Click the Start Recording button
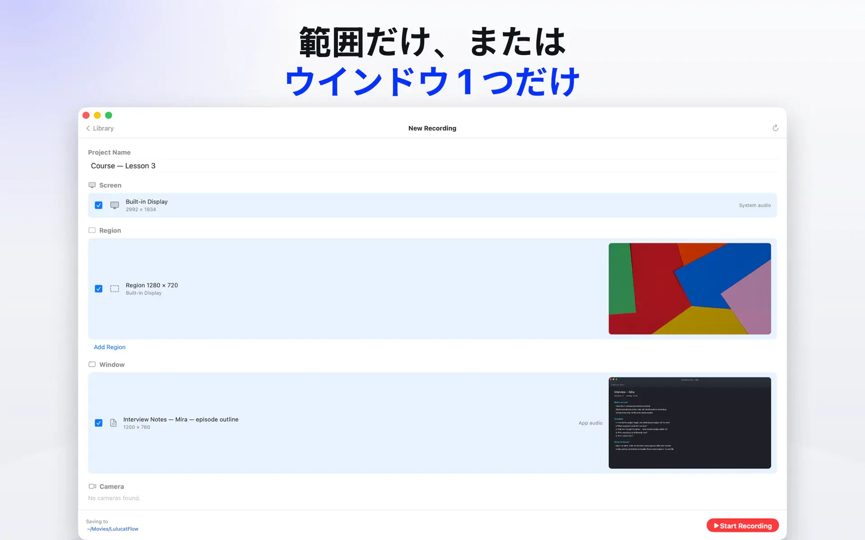Image resolution: width=865 pixels, height=540 pixels. point(742,526)
